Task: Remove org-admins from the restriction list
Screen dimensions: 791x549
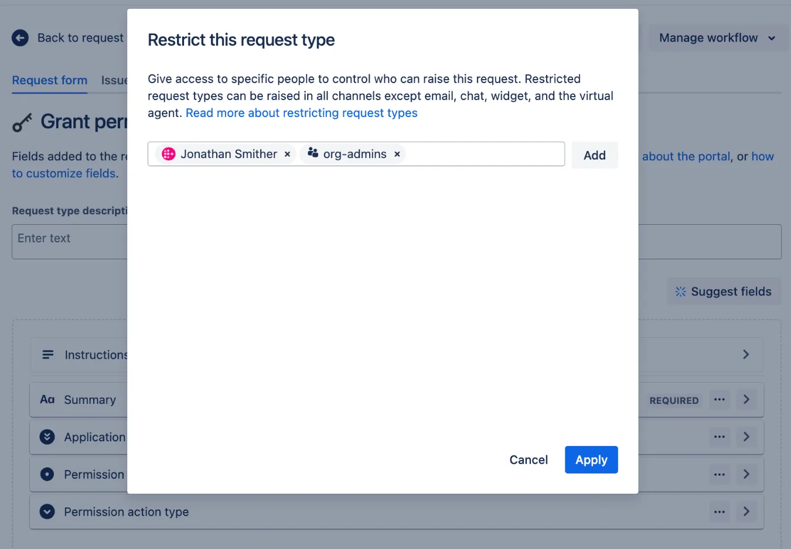Action: [x=397, y=154]
